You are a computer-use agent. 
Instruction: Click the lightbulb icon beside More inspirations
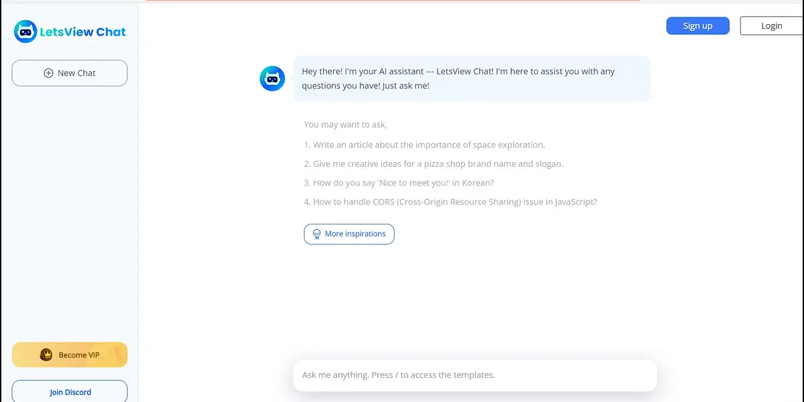click(x=317, y=234)
